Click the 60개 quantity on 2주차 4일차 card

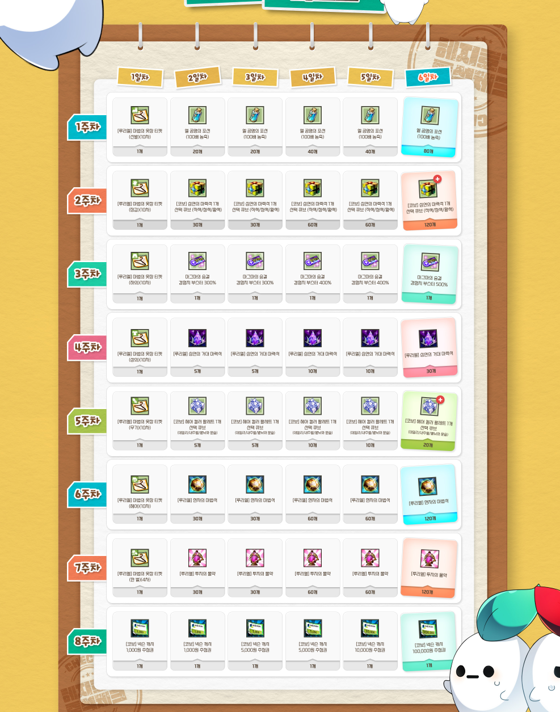click(x=313, y=225)
